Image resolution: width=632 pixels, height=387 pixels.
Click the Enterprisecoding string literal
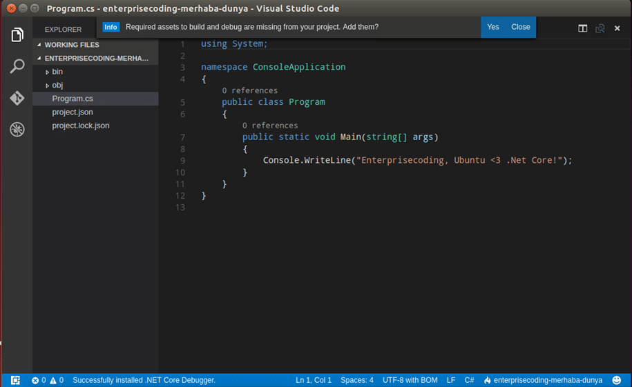pyautogui.click(x=459, y=160)
